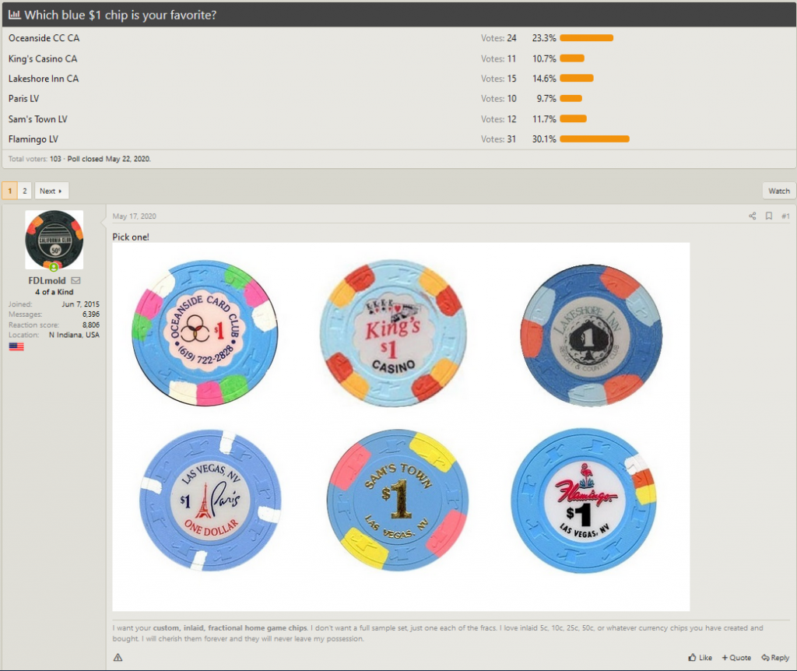Click the Next page arrow button
This screenshot has height=671, width=797.
[51, 191]
